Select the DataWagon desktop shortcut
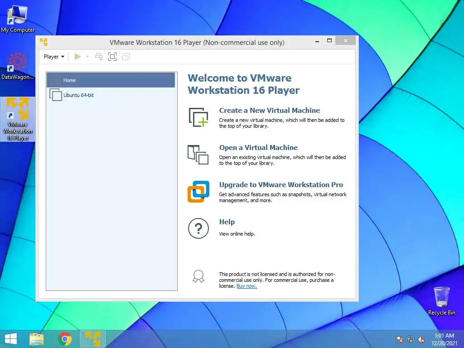This screenshot has width=464, height=348. pos(18,66)
